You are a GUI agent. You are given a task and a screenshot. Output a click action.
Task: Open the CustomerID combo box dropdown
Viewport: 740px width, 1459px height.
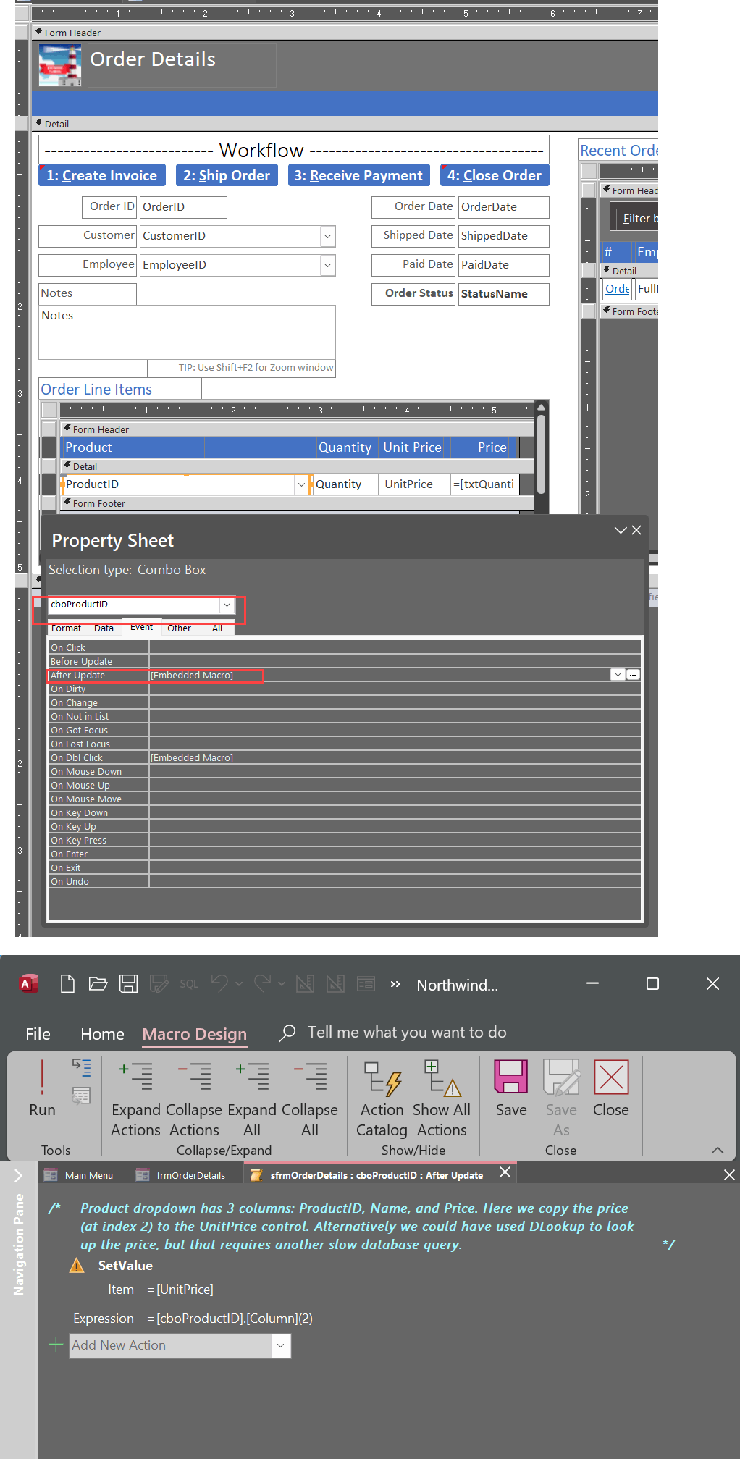[x=327, y=236]
